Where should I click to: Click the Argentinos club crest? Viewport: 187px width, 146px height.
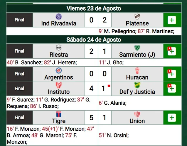click(x=58, y=71)
